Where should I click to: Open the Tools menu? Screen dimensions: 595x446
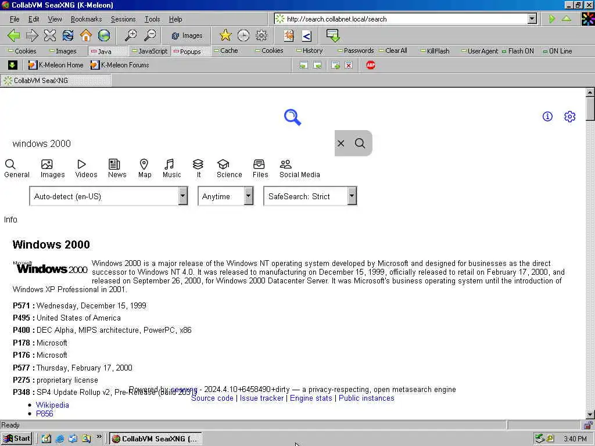point(152,19)
